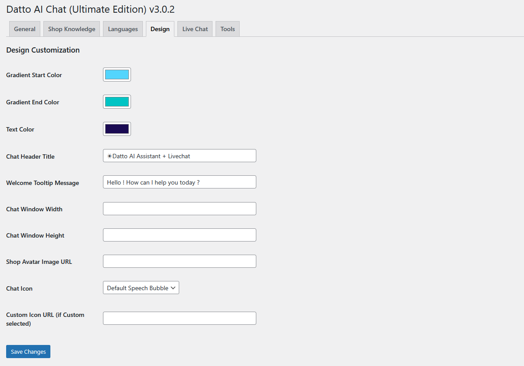Open the Languages tab

pos(123,29)
